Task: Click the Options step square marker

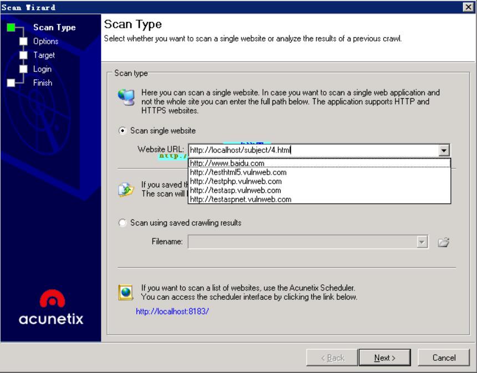Action: 23,42
